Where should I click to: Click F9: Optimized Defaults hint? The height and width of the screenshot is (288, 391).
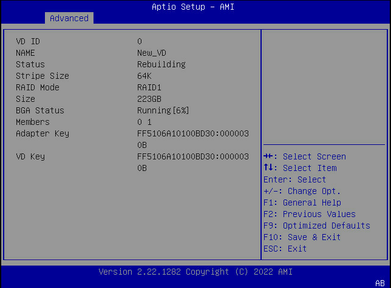click(316, 226)
